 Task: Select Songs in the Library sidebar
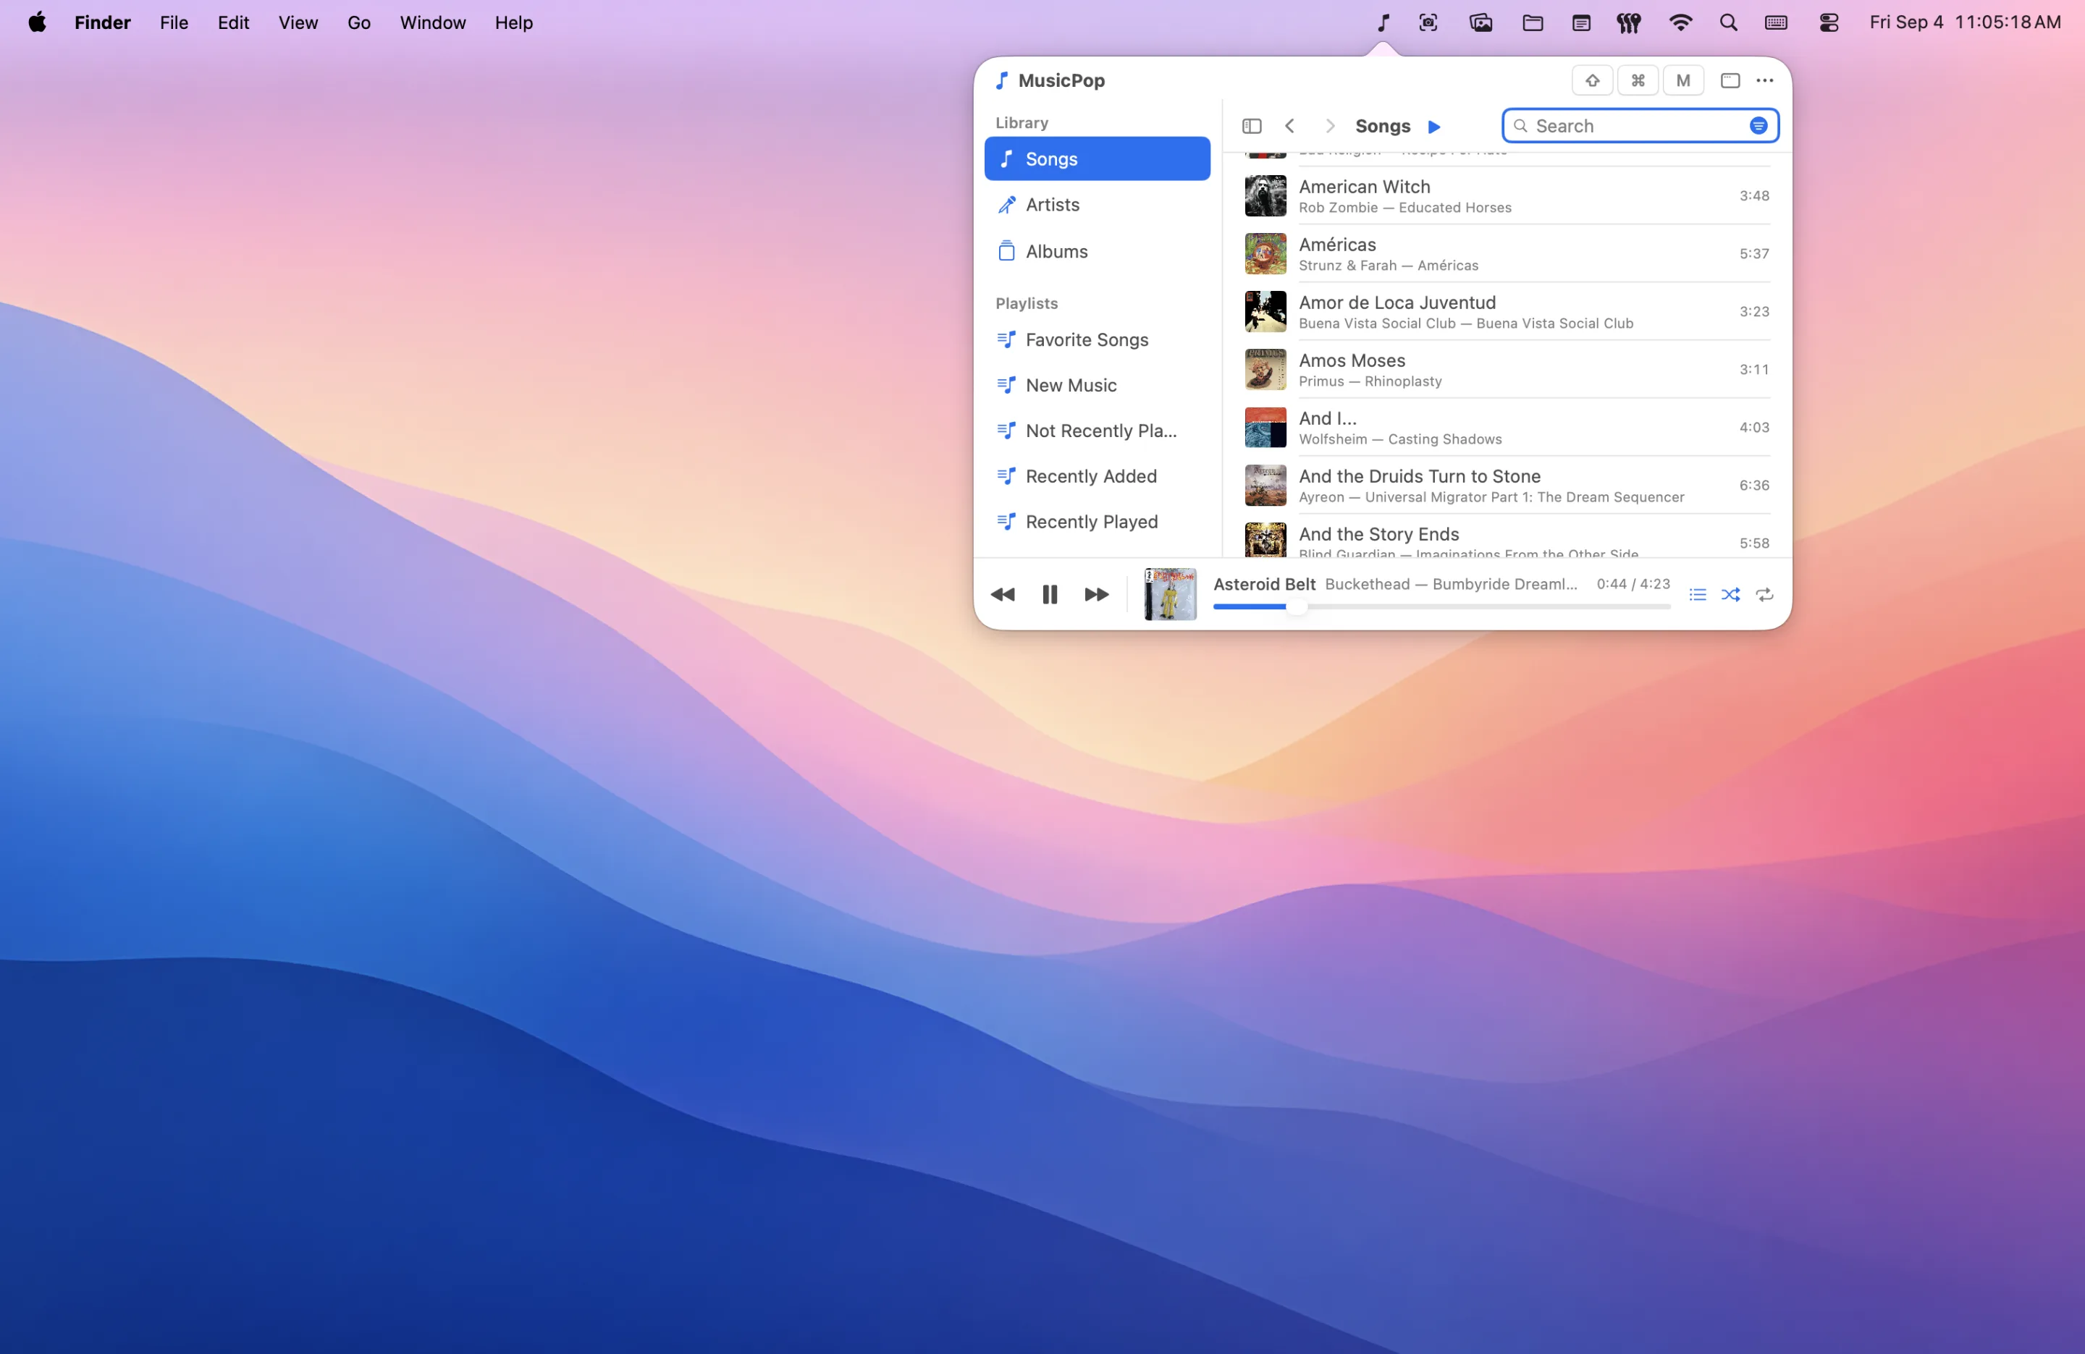[x=1097, y=158]
